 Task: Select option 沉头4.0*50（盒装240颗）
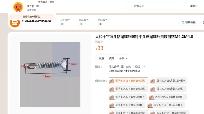click(x=166, y=105)
